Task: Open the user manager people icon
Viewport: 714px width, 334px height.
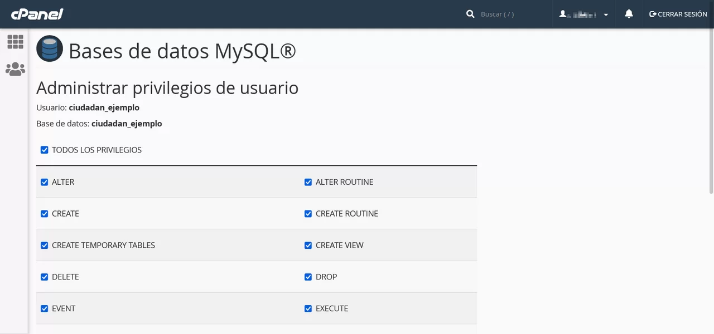Action: pos(15,69)
